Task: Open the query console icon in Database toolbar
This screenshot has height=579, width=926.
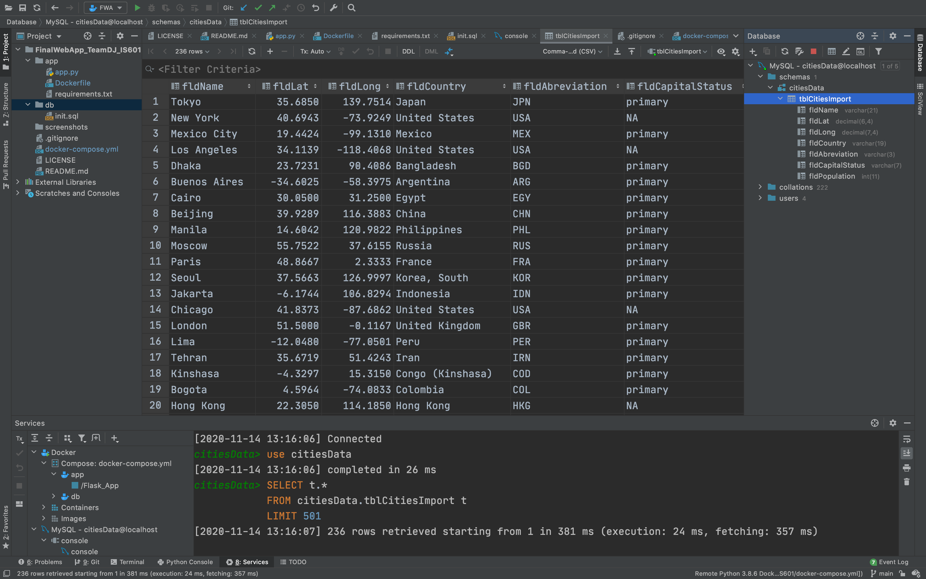Action: pyautogui.click(x=860, y=51)
